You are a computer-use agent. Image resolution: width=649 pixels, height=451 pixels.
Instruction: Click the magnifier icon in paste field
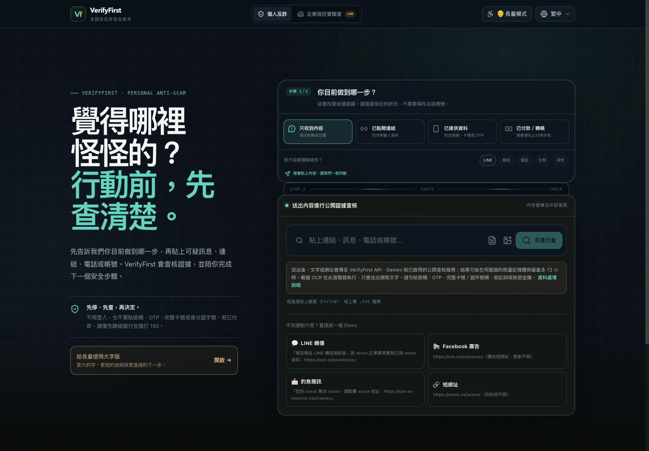[x=299, y=240]
